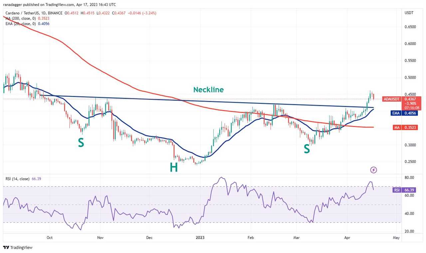Click the Dec date axis label

(x=149, y=238)
